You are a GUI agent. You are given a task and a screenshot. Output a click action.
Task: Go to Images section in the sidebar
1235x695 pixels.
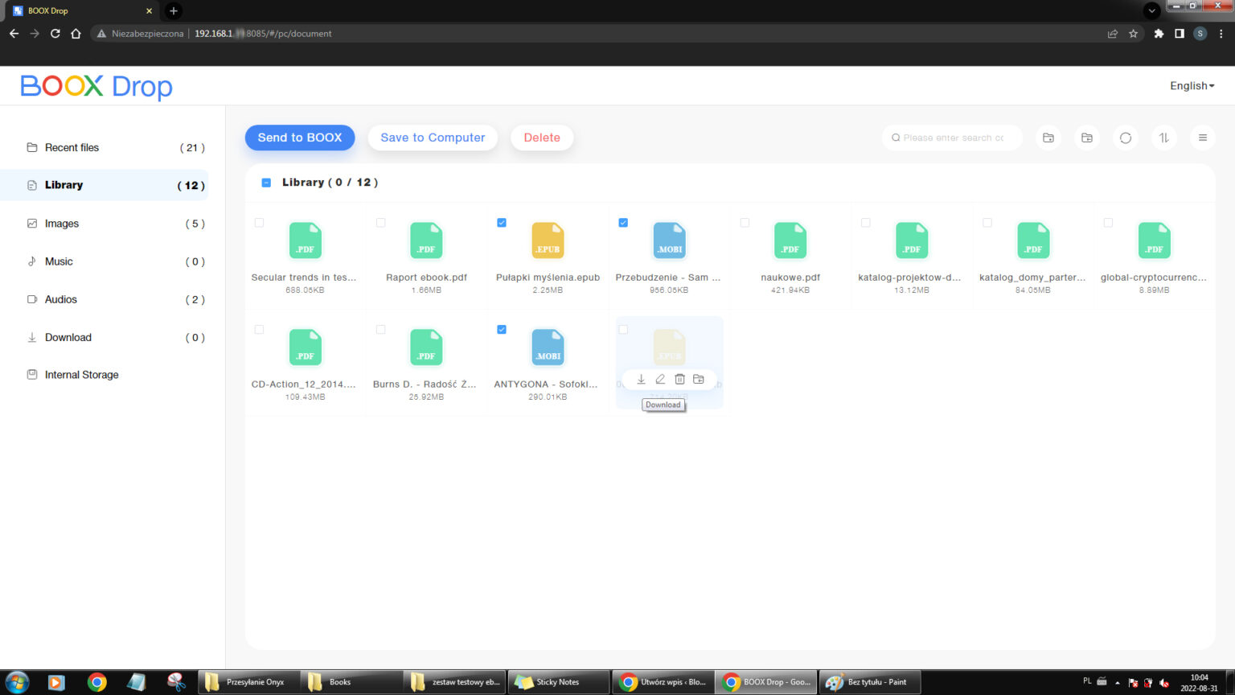[x=62, y=224]
